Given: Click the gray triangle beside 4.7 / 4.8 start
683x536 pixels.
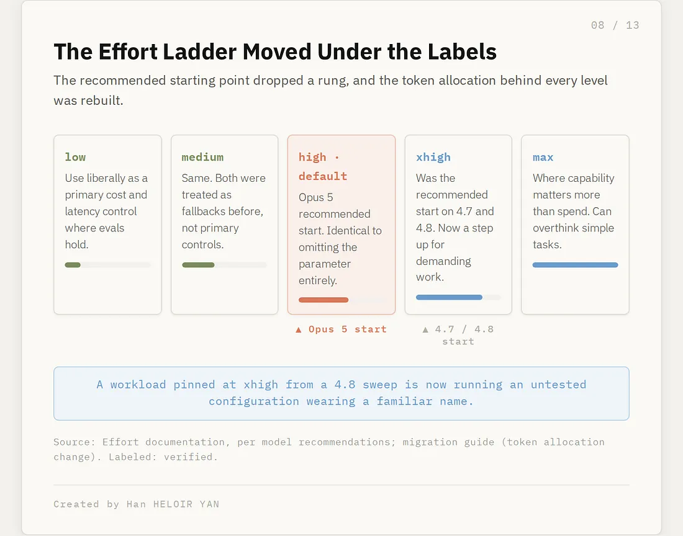Looking at the screenshot, I should click(425, 330).
